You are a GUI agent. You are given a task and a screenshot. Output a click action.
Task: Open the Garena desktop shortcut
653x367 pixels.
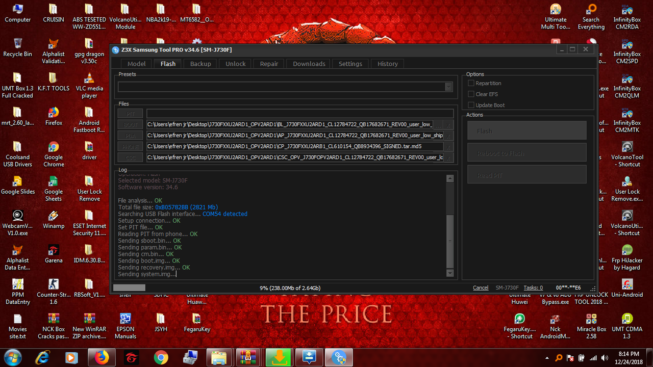coord(54,254)
